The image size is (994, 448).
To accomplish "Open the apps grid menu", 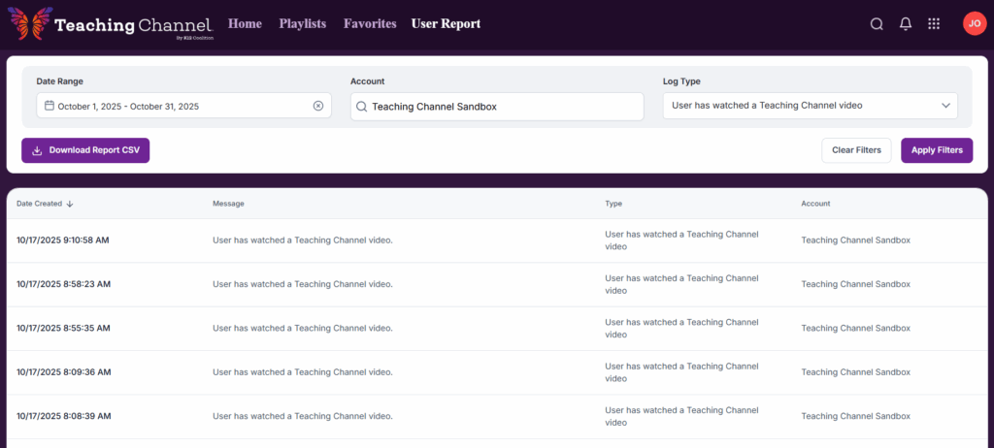I will 934,24.
